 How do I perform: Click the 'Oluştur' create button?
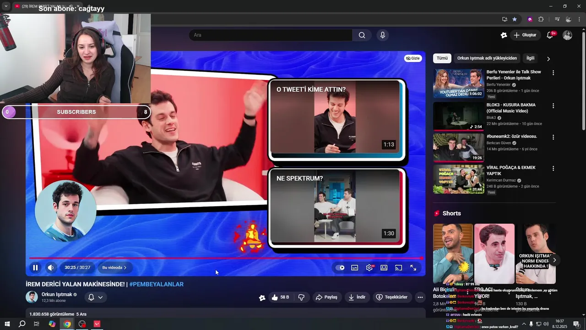(525, 35)
